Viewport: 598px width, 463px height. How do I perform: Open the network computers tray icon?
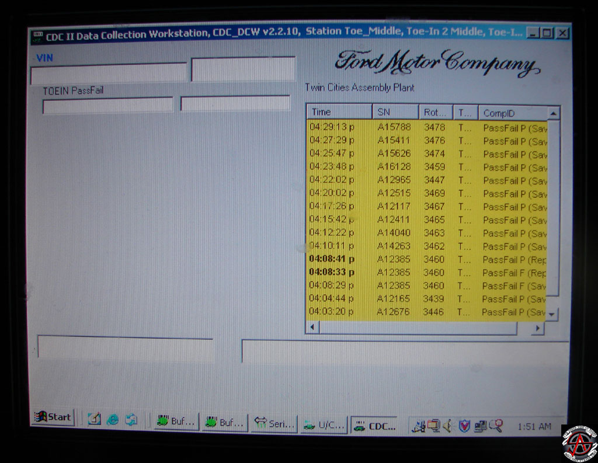click(480, 426)
